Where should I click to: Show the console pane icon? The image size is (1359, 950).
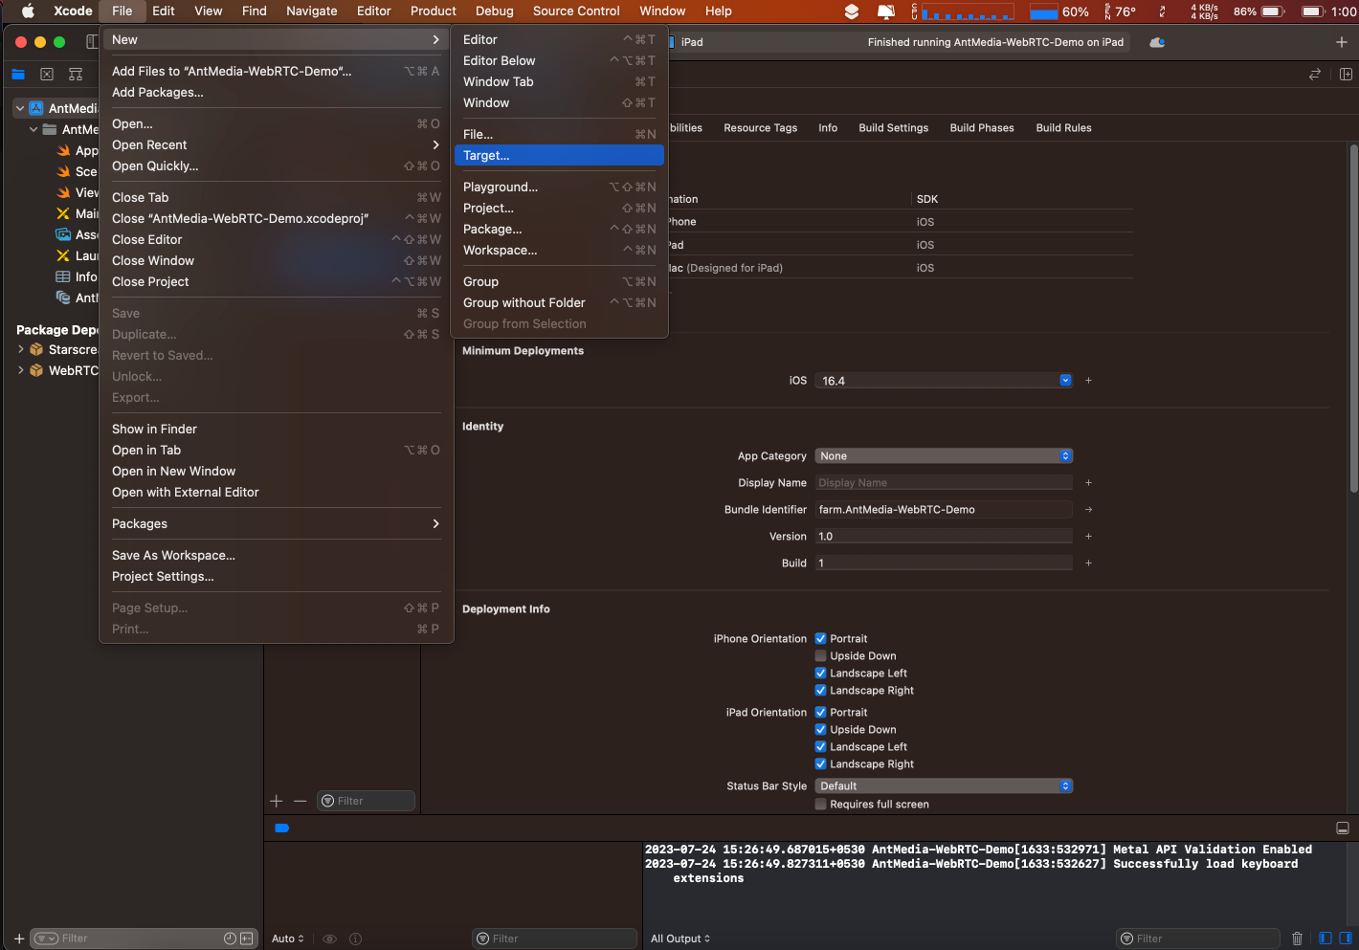click(1346, 939)
